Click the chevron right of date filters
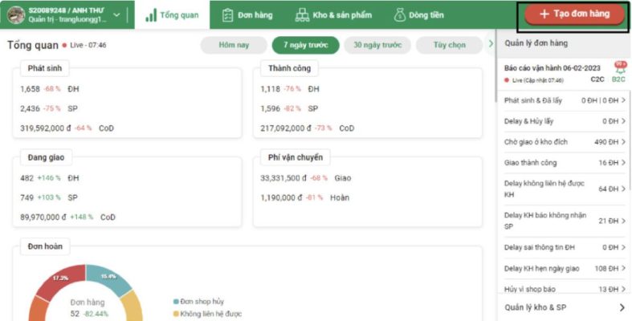Screen dimensions: 632x321 pos(491,44)
